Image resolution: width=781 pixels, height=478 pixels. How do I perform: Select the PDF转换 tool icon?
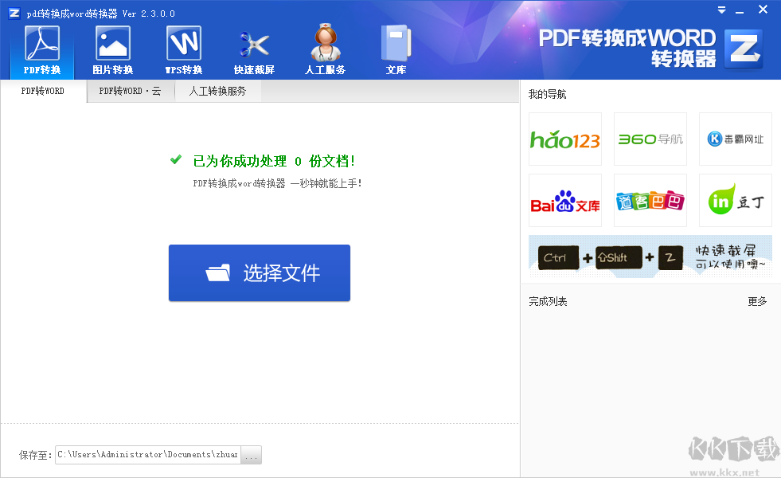point(41,48)
